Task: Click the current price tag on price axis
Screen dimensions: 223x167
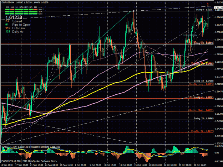Action: tap(219, 7)
